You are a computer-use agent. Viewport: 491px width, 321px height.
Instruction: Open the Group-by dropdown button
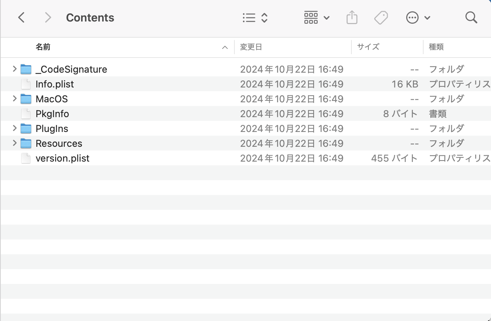[x=316, y=17]
